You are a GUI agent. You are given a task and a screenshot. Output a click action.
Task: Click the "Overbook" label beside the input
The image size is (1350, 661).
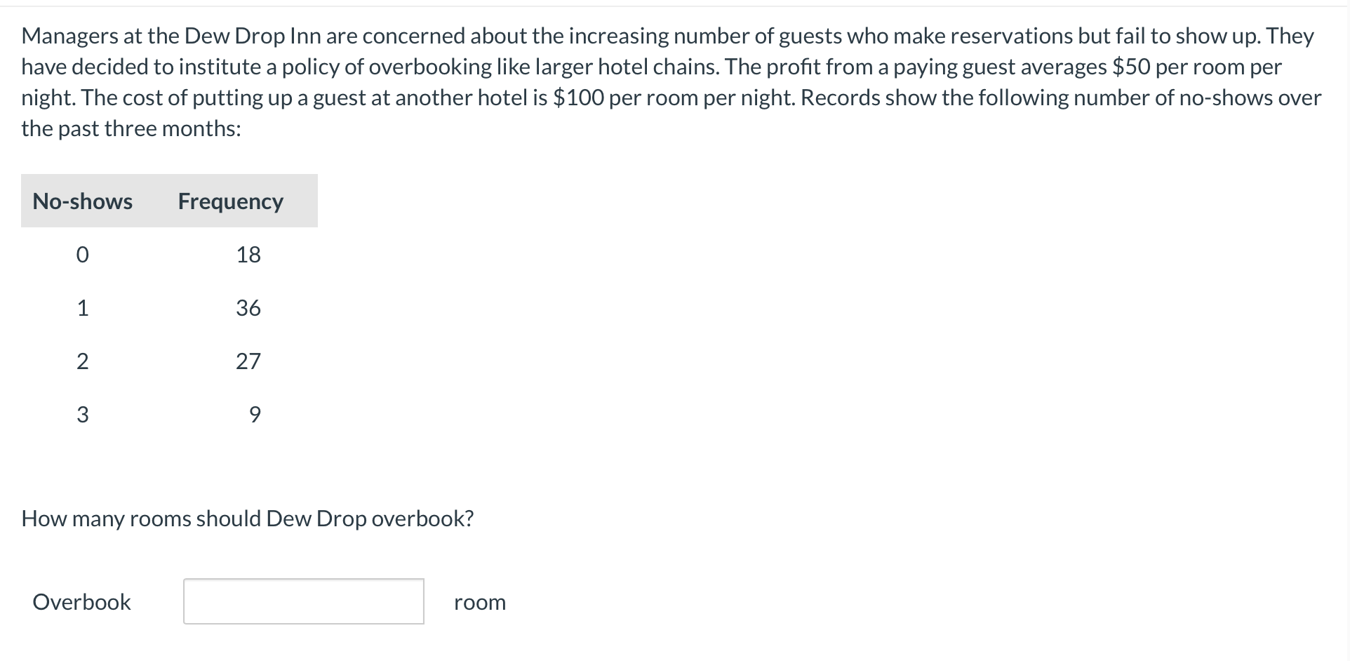coord(81,602)
